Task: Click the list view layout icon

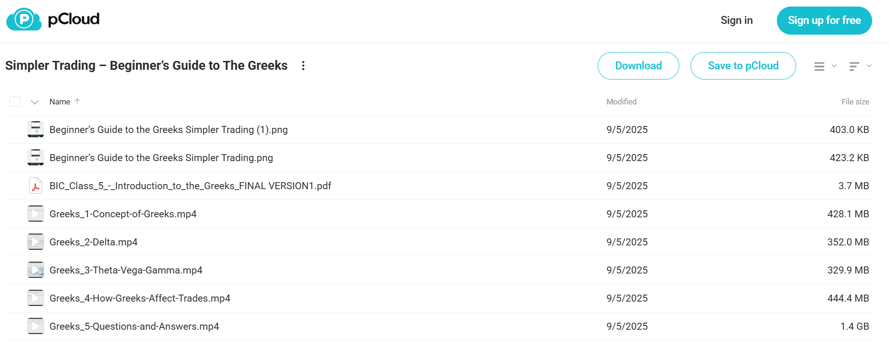Action: click(819, 67)
